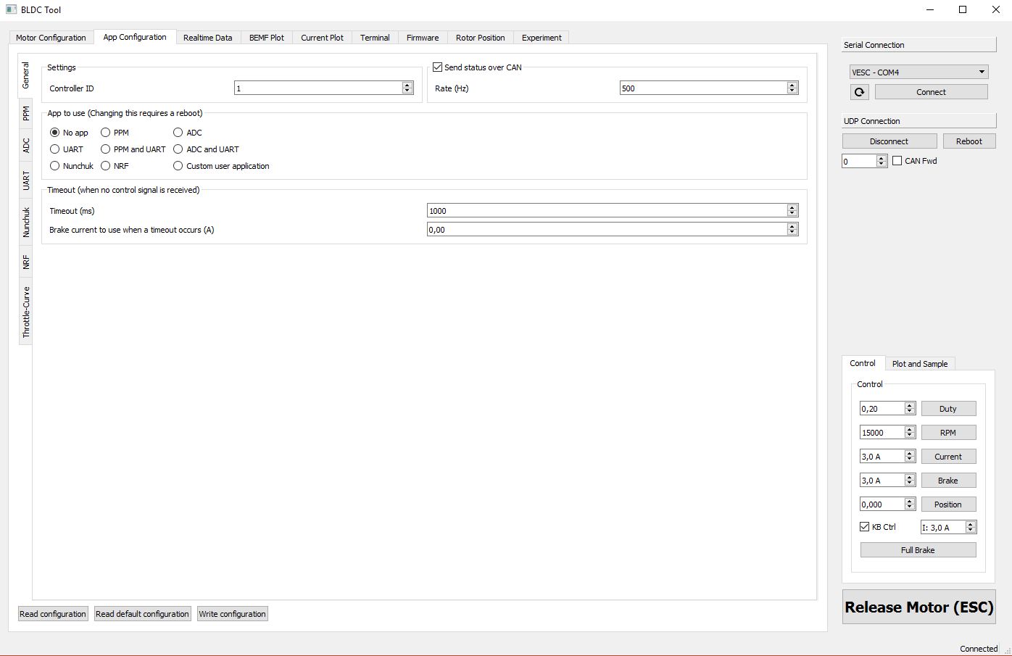Click the RPM value spinner arrows
Screen dimensions: 1012x656
coord(910,433)
